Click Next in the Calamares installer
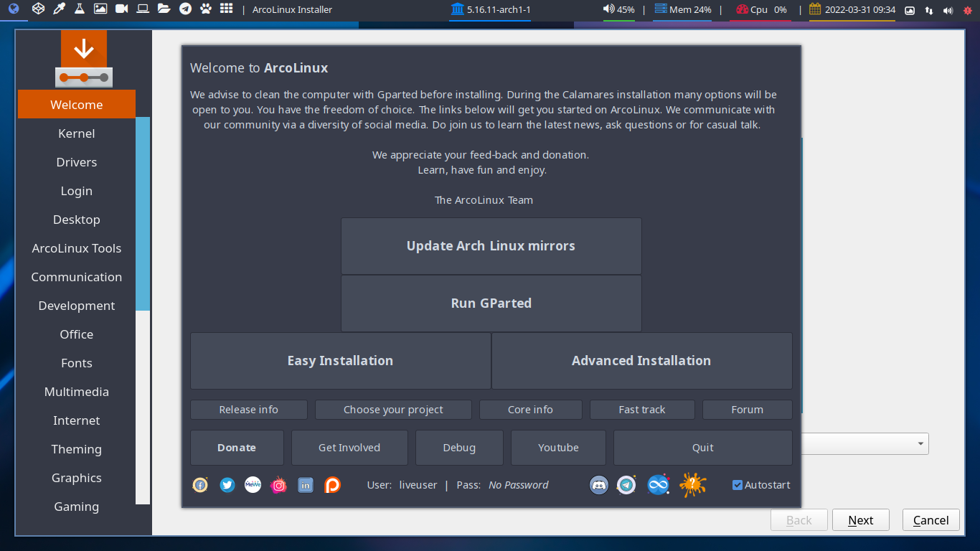Screen dimensions: 980x551 pos(861,520)
